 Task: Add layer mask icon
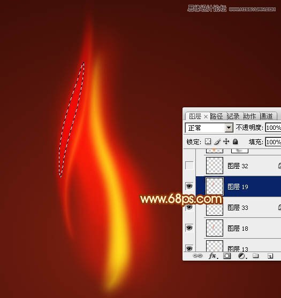point(227,256)
